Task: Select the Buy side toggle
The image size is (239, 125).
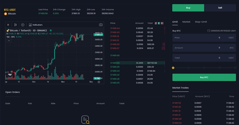Action: point(188,8)
